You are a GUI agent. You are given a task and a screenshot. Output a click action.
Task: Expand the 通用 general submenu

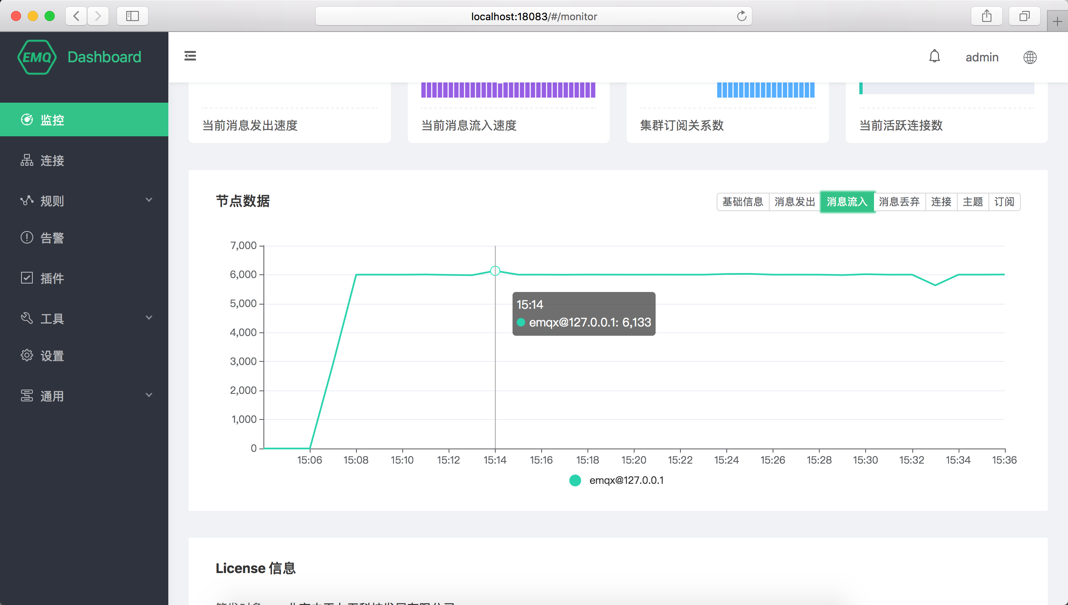click(84, 396)
